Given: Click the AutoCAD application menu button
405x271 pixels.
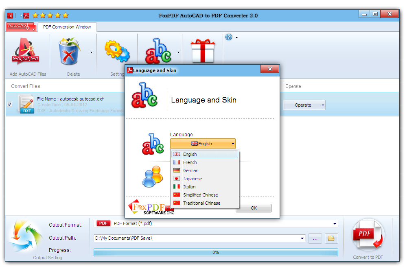Looking at the screenshot, I should [x=21, y=26].
